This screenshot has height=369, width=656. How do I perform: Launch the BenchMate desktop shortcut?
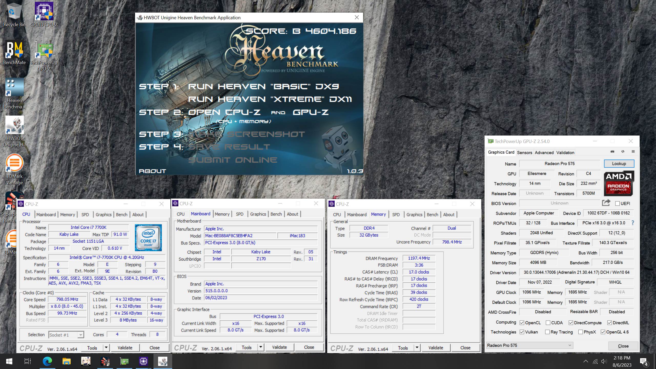pyautogui.click(x=14, y=53)
